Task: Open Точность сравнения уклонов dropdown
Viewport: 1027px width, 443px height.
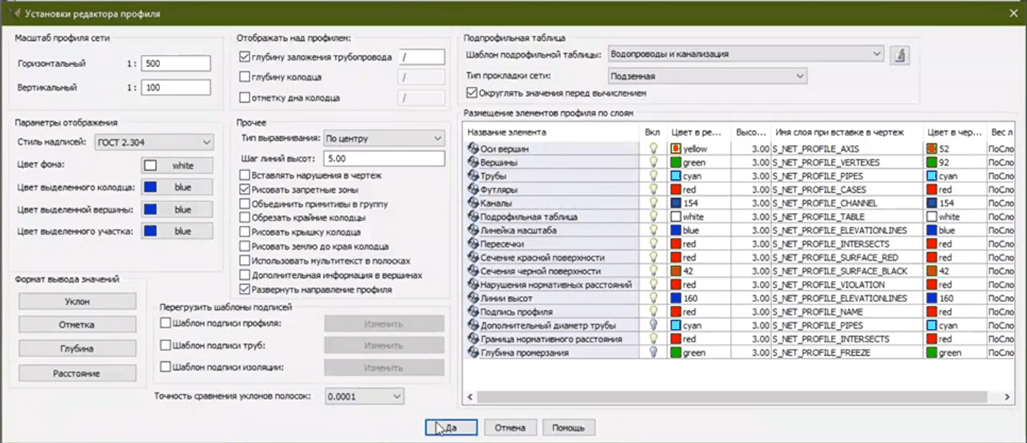Action: coord(364,396)
